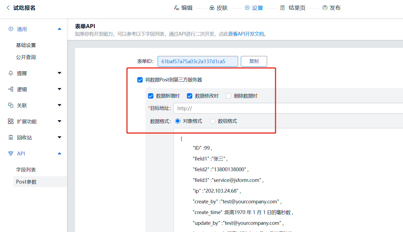Select the 数组格式 radio button
The height and width of the screenshot is (232, 403).
pyautogui.click(x=213, y=121)
